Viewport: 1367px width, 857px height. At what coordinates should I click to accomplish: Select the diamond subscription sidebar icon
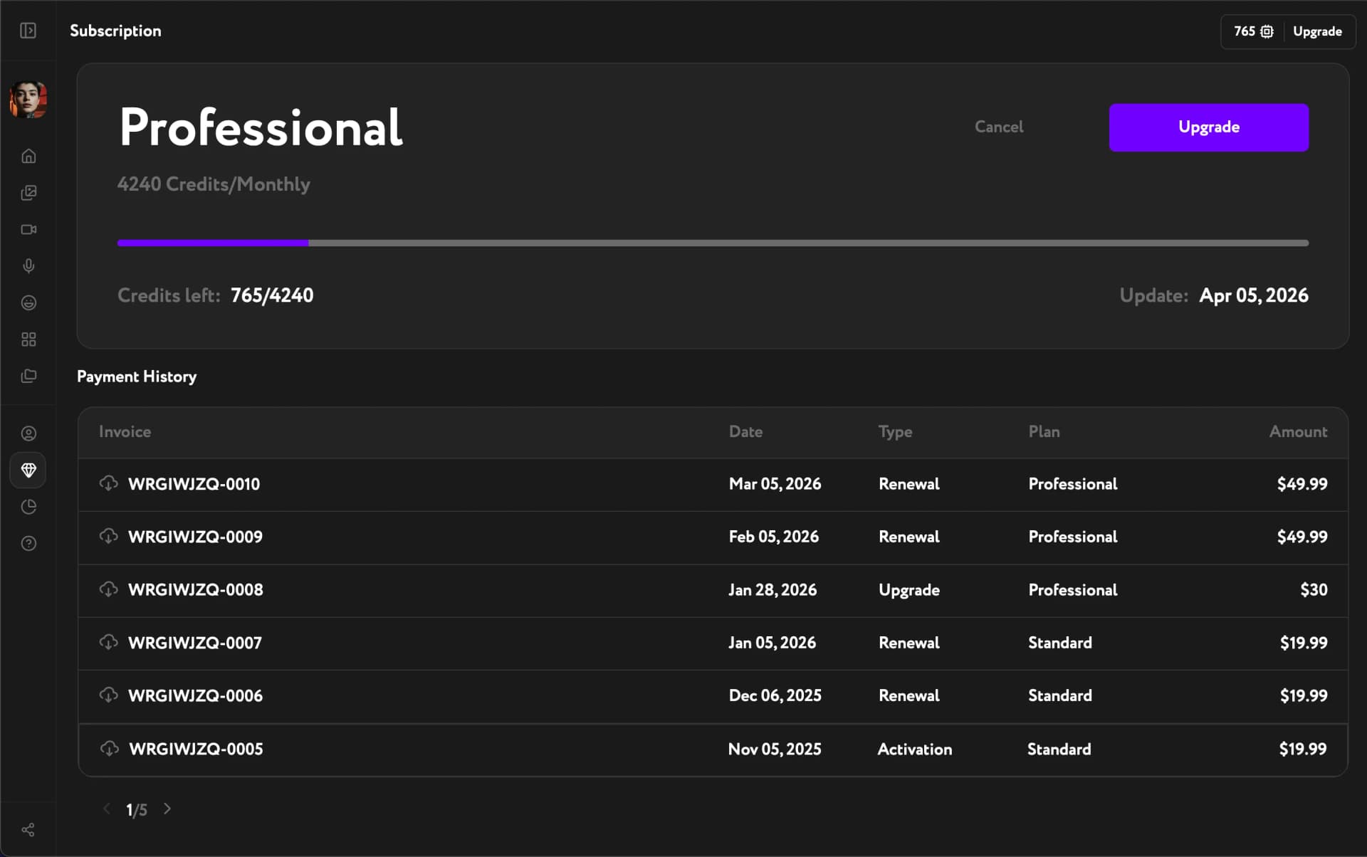click(28, 470)
